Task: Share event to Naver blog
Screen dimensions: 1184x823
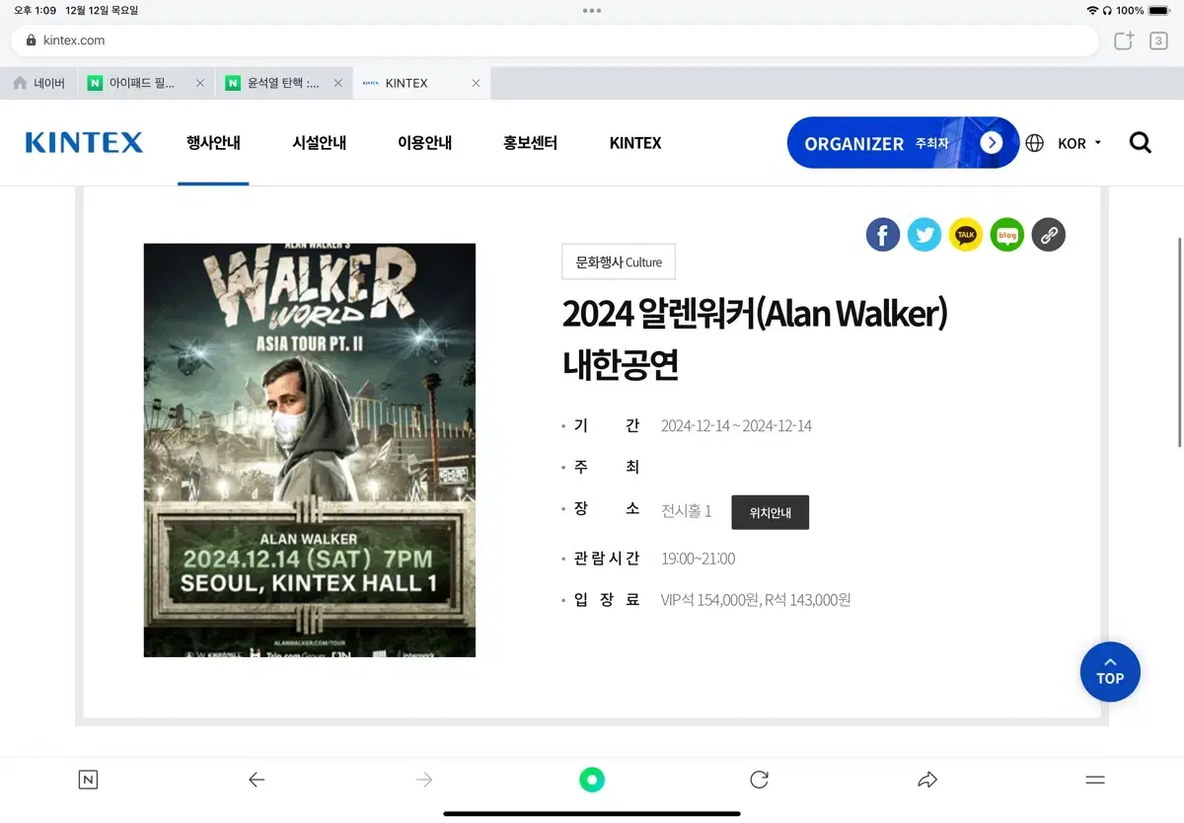Action: [x=1007, y=235]
